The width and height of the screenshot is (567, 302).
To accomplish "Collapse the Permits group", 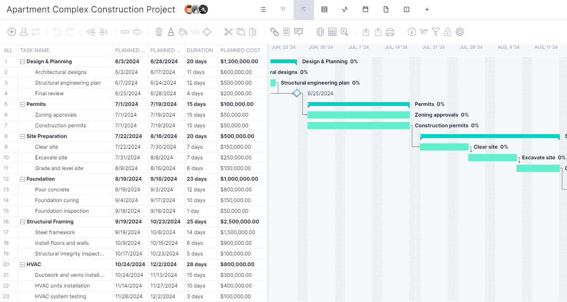I will pos(23,104).
